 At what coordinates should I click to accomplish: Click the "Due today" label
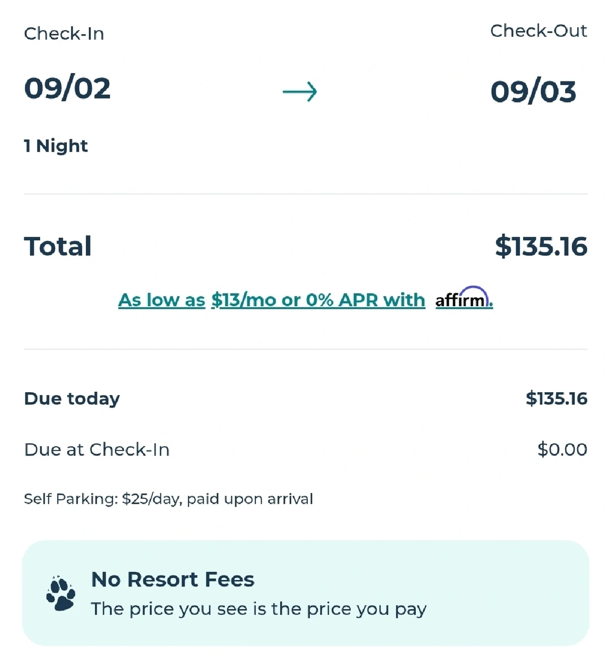click(x=72, y=398)
